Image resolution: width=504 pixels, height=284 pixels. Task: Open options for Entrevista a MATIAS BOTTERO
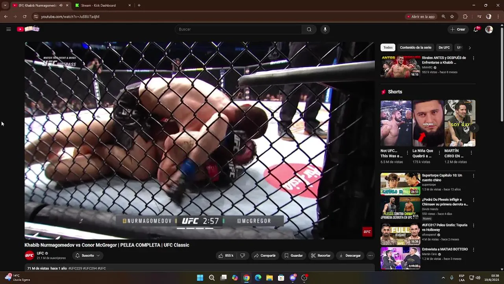coord(473,250)
